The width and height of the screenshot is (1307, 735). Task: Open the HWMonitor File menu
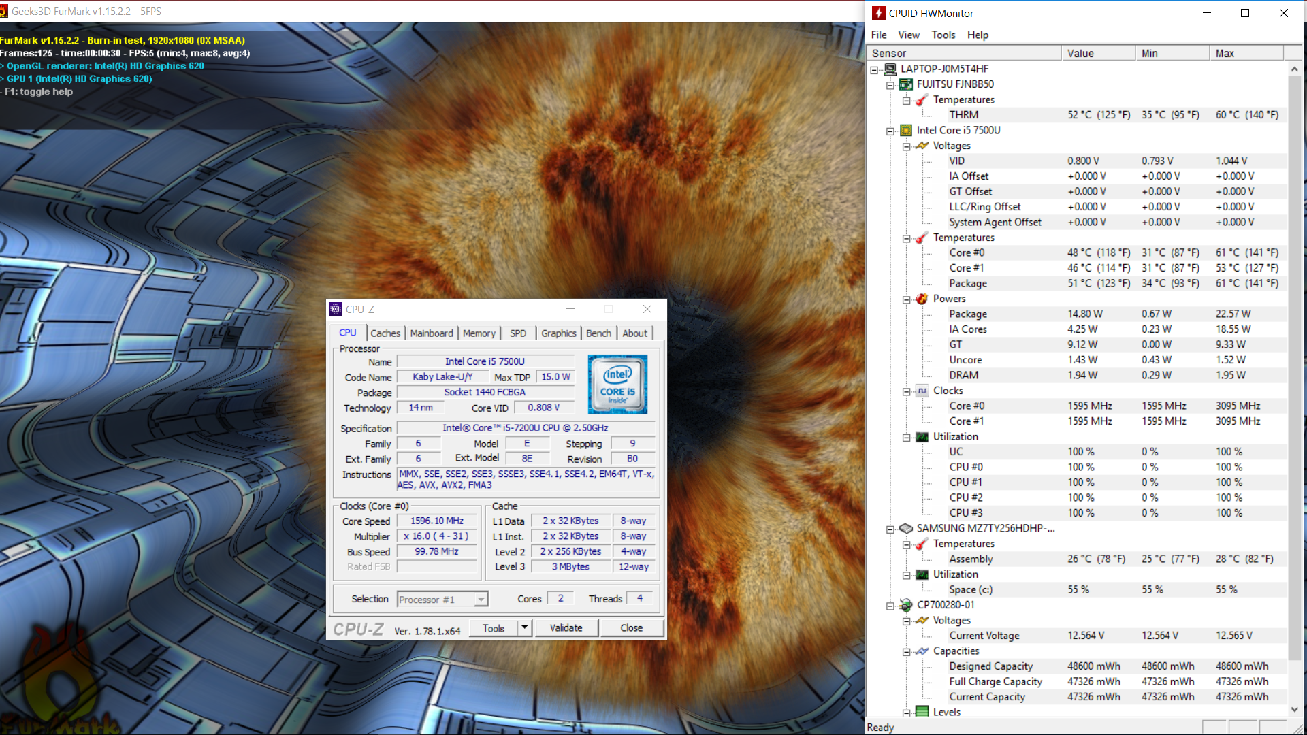pyautogui.click(x=879, y=35)
